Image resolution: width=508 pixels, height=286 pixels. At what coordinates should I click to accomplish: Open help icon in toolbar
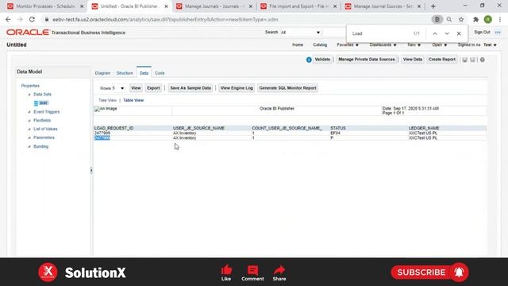(x=483, y=60)
